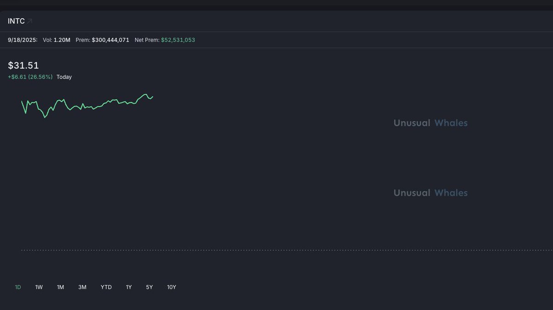Viewport: 553px width, 310px height.
Task: Click the Vol 1.20M value
Action: click(62, 40)
